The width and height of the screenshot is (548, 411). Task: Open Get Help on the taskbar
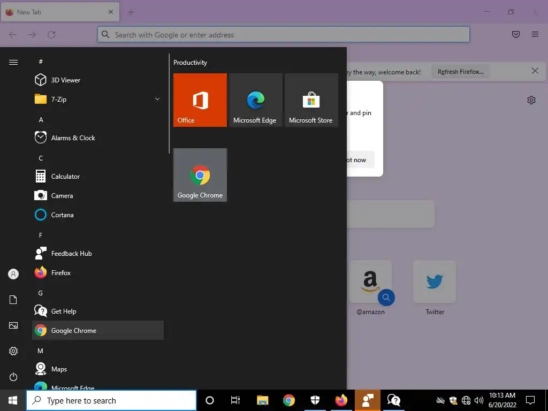pos(394,400)
